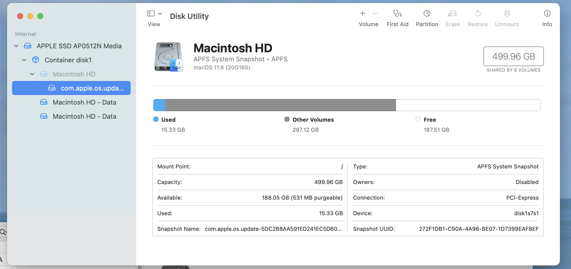Click the macOS 11.6 (20G165) version text
This screenshot has width=571, height=269.
(222, 67)
